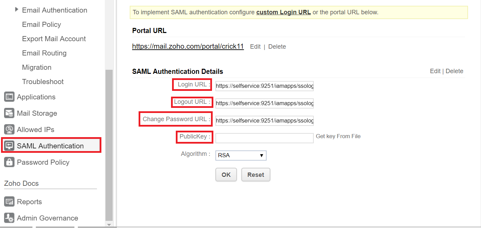This screenshot has height=228, width=481.
Task: Click the Allowed IPs globe icon
Action: click(x=9, y=130)
